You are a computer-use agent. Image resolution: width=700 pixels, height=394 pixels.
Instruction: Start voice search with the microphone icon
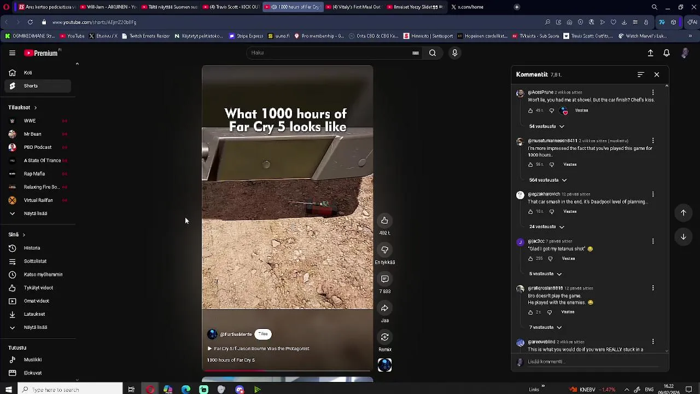454,53
